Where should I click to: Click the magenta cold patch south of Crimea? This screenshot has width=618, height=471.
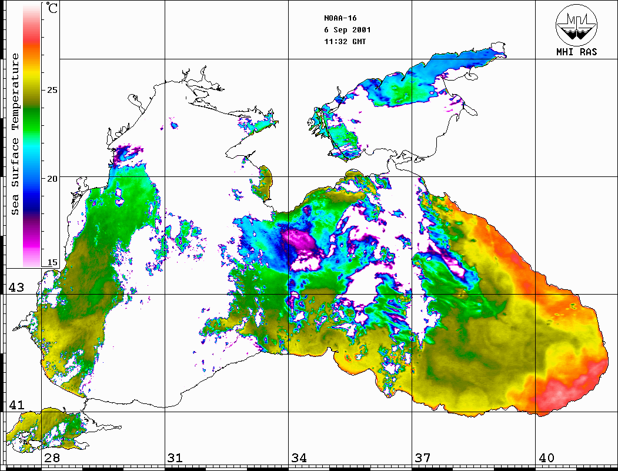tap(299, 240)
